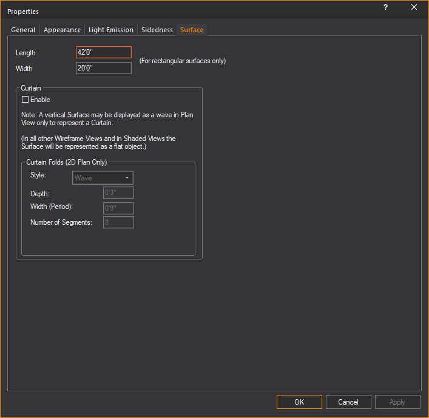Click the Apply button

(x=397, y=402)
